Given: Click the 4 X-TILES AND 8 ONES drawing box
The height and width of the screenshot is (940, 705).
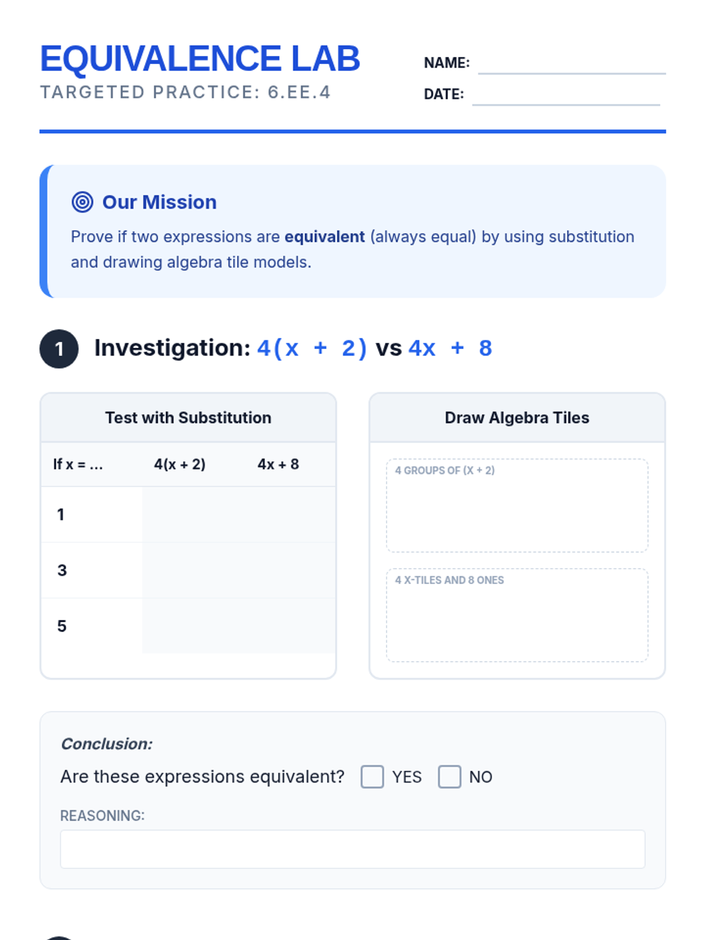Looking at the screenshot, I should [517, 615].
